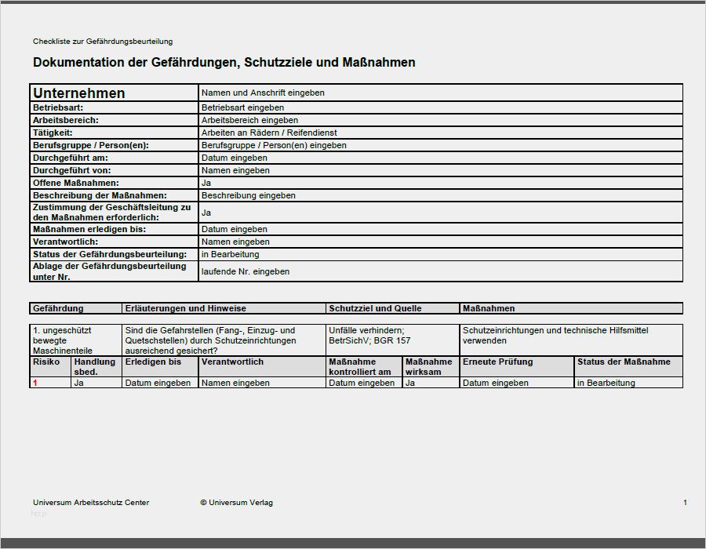Image resolution: width=706 pixels, height=549 pixels.
Task: Click the page number '1' in footer
Action: (x=685, y=503)
